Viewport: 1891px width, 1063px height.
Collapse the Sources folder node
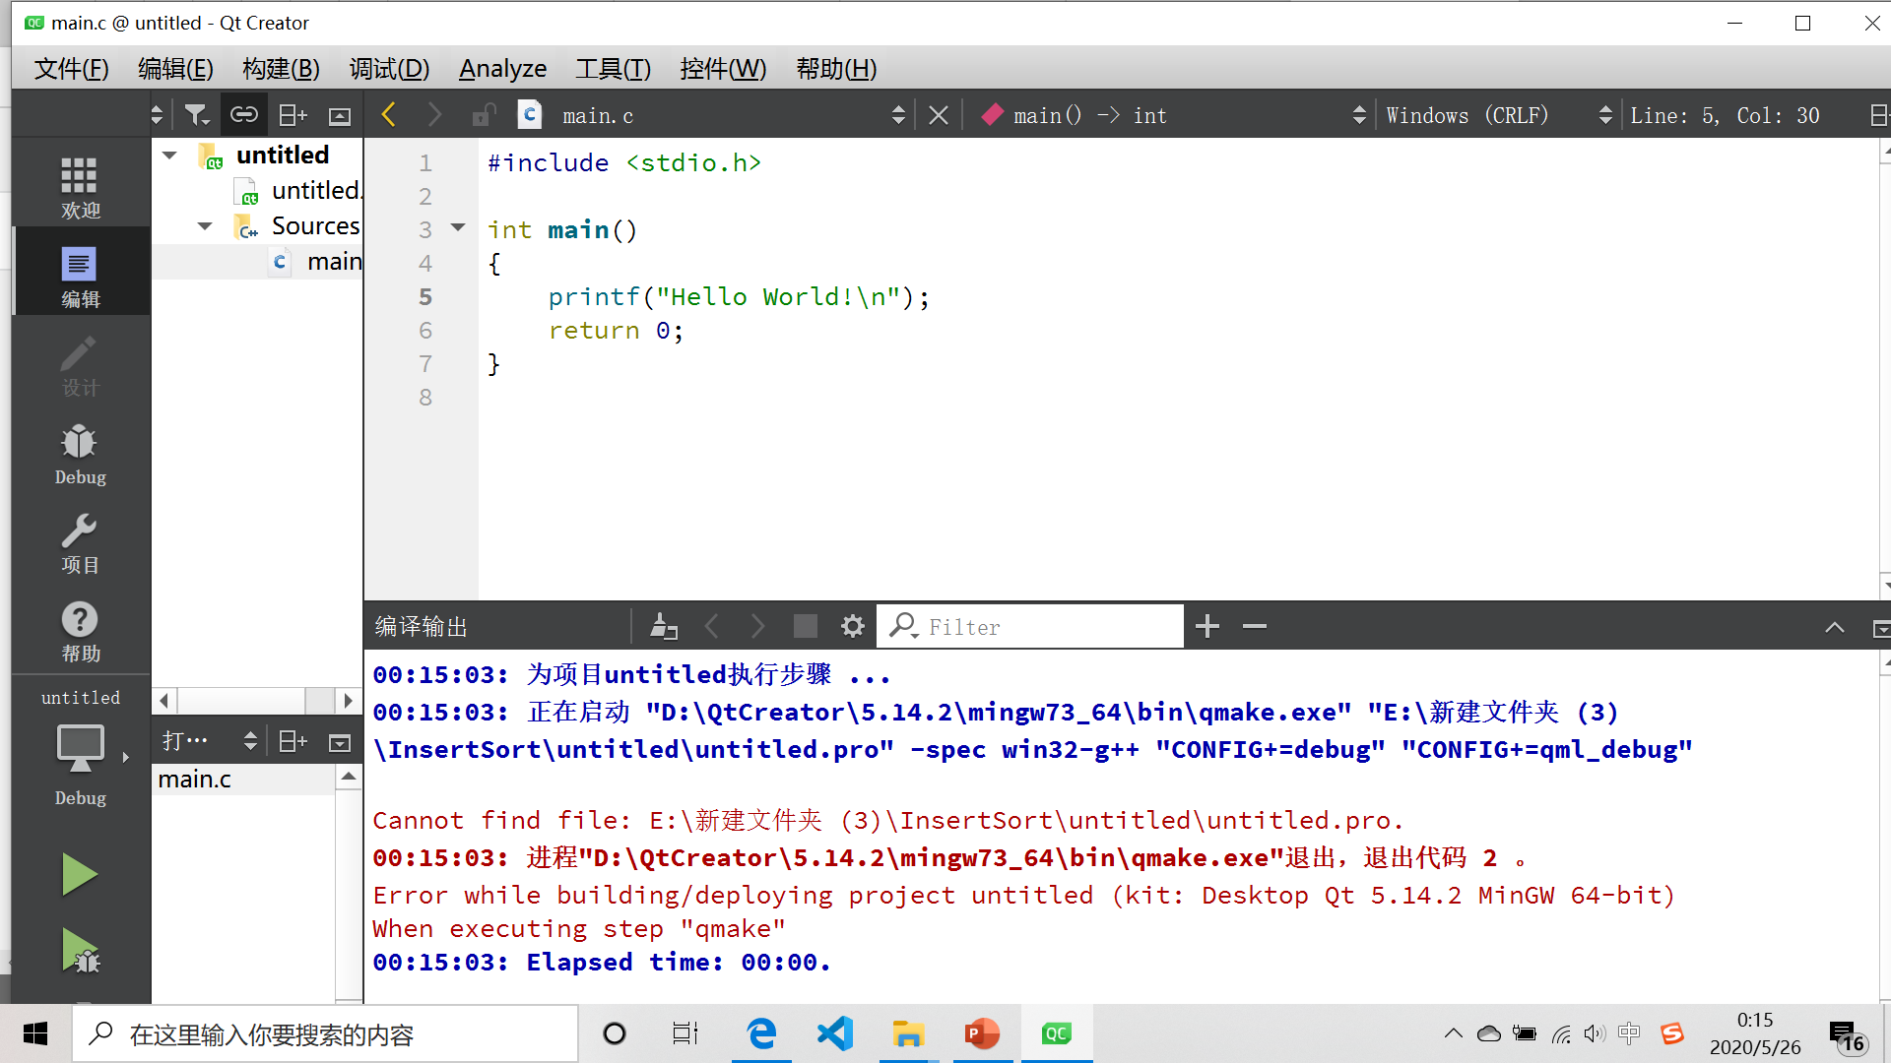[205, 225]
